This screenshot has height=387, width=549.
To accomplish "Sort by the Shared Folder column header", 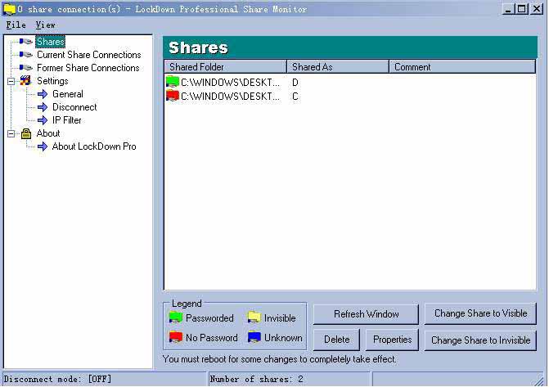I will pyautogui.click(x=225, y=66).
